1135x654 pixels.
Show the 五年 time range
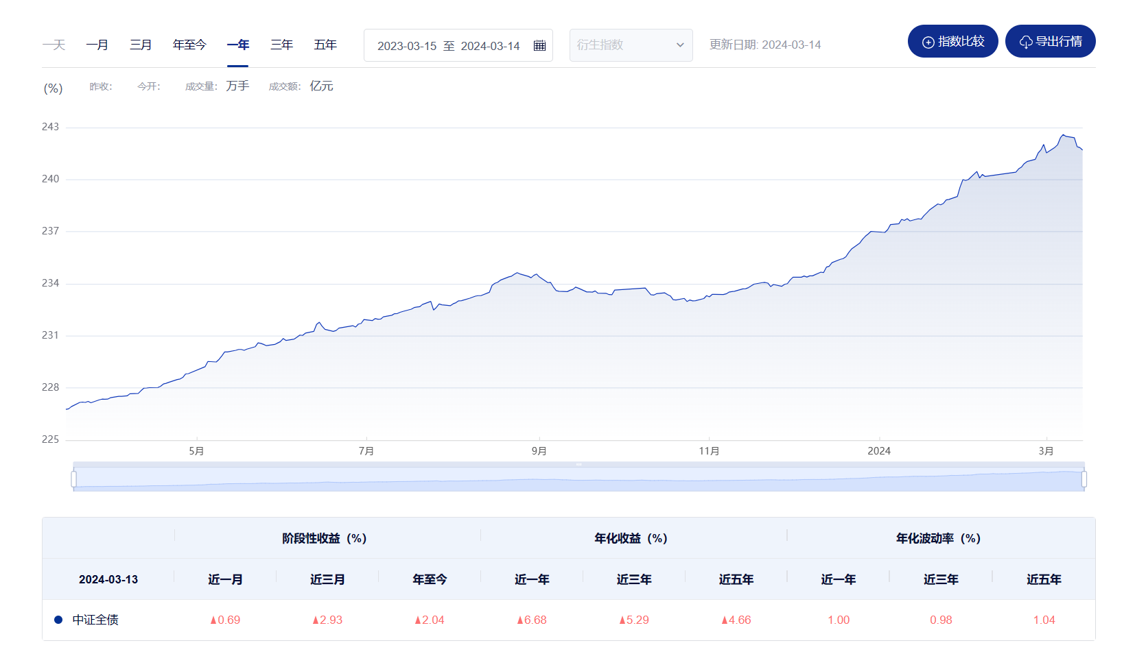pyautogui.click(x=325, y=45)
